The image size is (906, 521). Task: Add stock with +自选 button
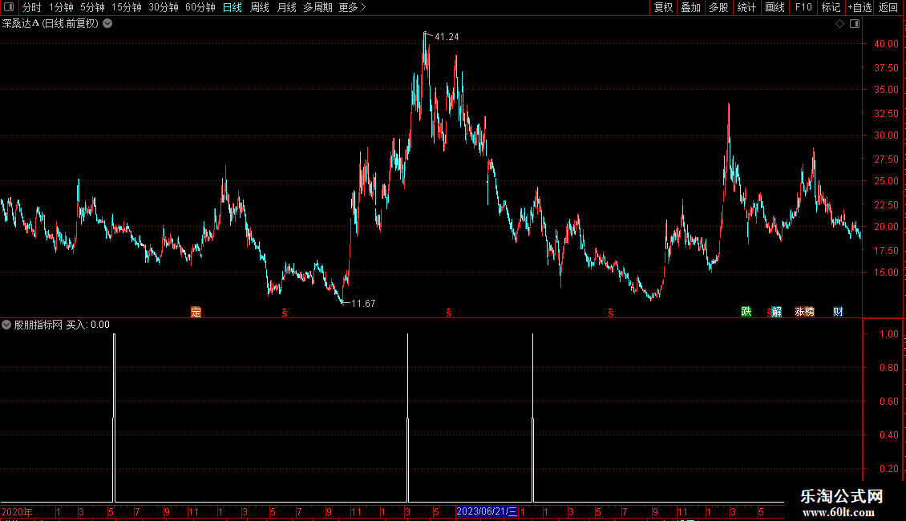859,7
